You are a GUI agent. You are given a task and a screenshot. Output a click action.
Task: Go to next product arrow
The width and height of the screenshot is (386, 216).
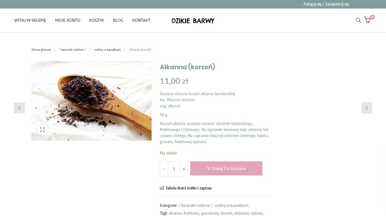coord(367,108)
